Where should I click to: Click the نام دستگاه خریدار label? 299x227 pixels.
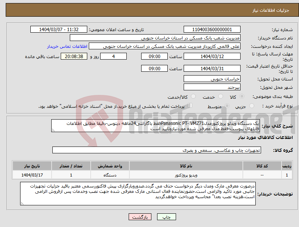[x=275, y=38]
